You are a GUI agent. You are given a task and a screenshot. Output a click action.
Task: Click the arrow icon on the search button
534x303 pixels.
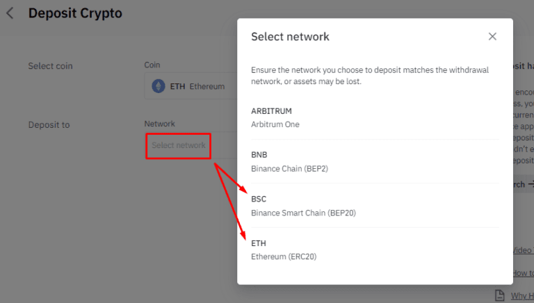pos(531,184)
